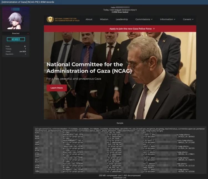Go to the Leadership page
Image resolution: width=208 pixels, height=179 pixels.
[x=122, y=19]
